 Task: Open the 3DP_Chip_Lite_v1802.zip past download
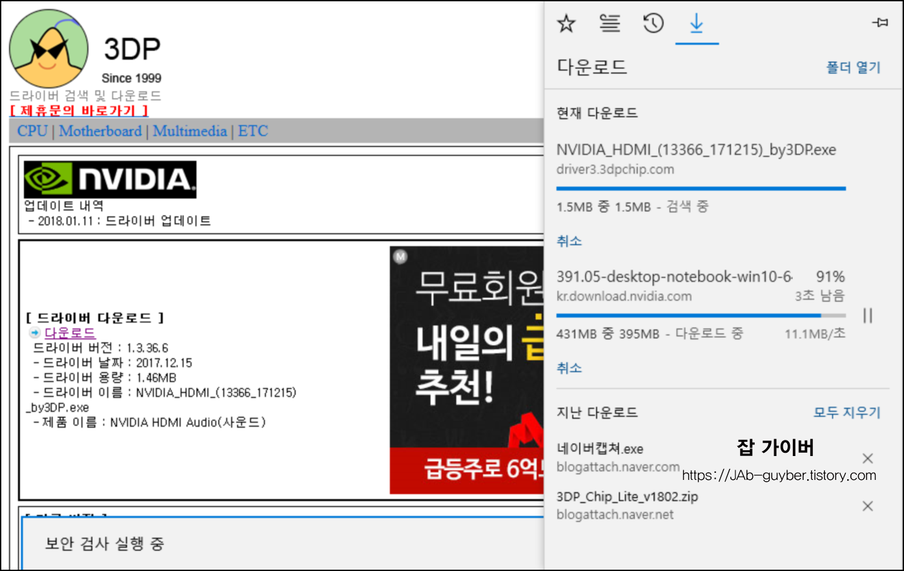tap(627, 497)
